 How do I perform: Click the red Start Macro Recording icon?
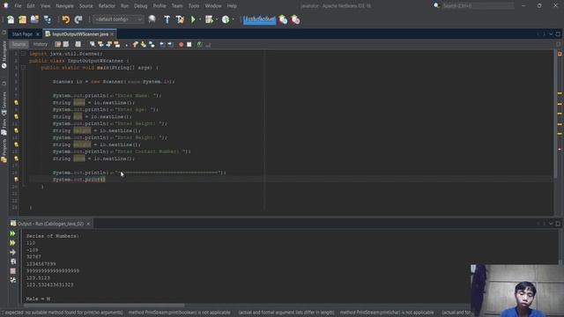click(181, 45)
